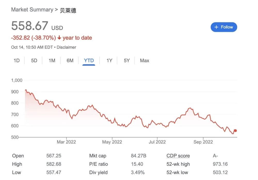Click the CDP score label

tap(178, 156)
